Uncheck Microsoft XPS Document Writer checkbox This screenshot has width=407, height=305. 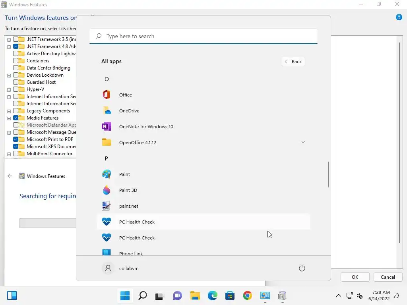click(x=16, y=146)
